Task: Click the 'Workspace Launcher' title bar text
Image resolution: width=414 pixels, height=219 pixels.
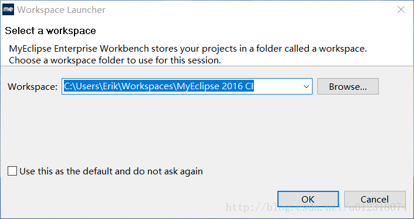Action: pos(61,10)
